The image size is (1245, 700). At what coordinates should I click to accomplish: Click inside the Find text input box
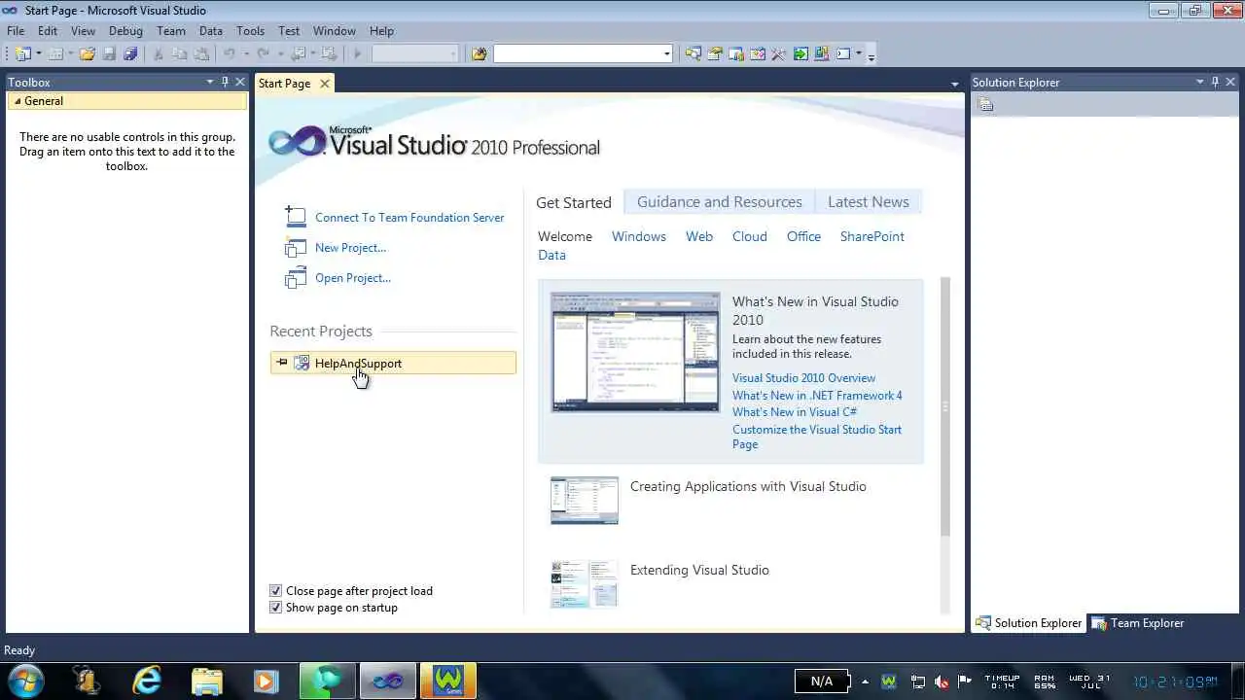(578, 54)
